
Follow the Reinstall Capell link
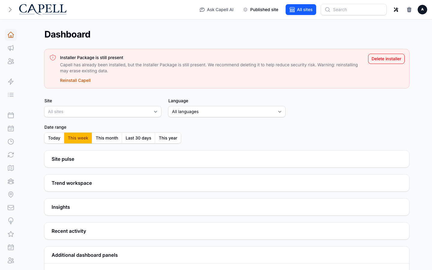click(75, 80)
